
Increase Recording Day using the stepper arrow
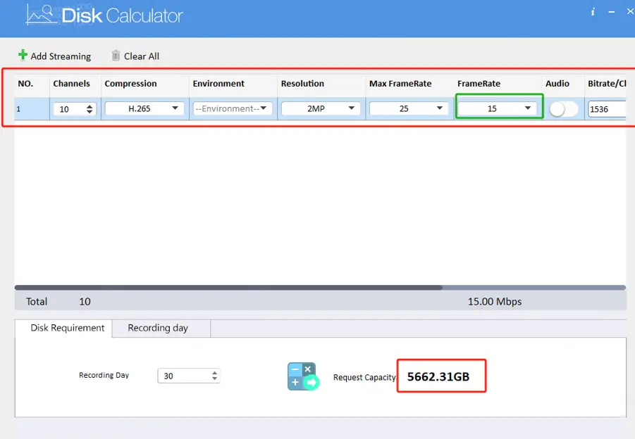click(214, 372)
